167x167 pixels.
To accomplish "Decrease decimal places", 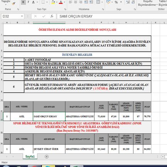I will click(133, 2).
